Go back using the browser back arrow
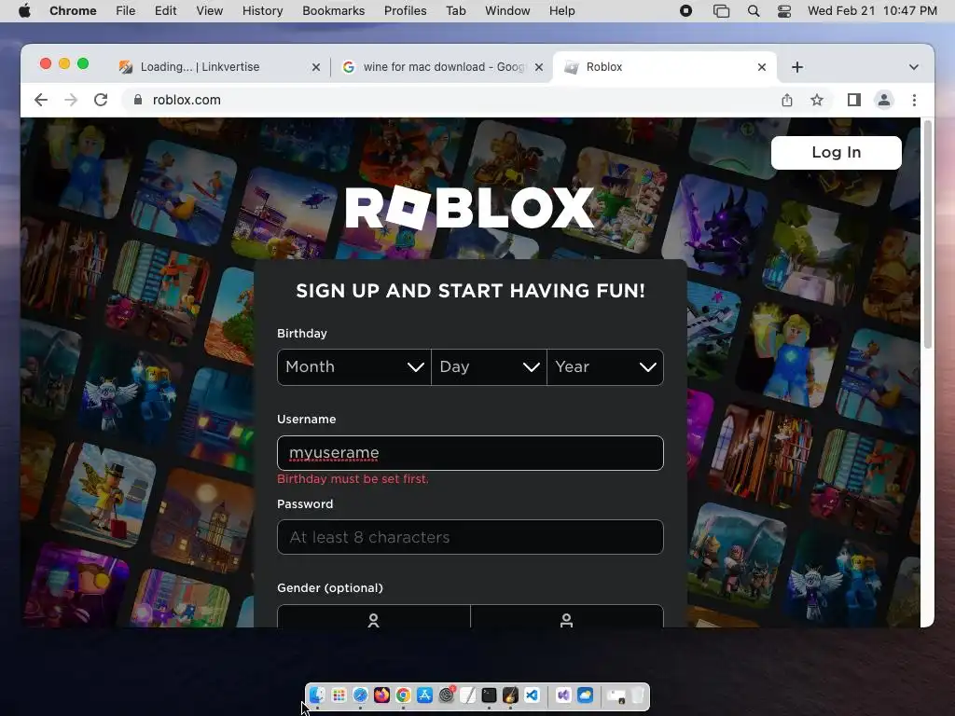Image resolution: width=955 pixels, height=716 pixels. point(41,100)
